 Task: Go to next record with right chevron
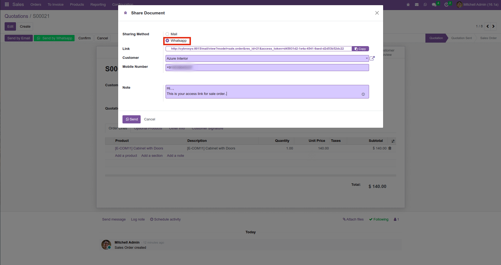click(x=493, y=26)
